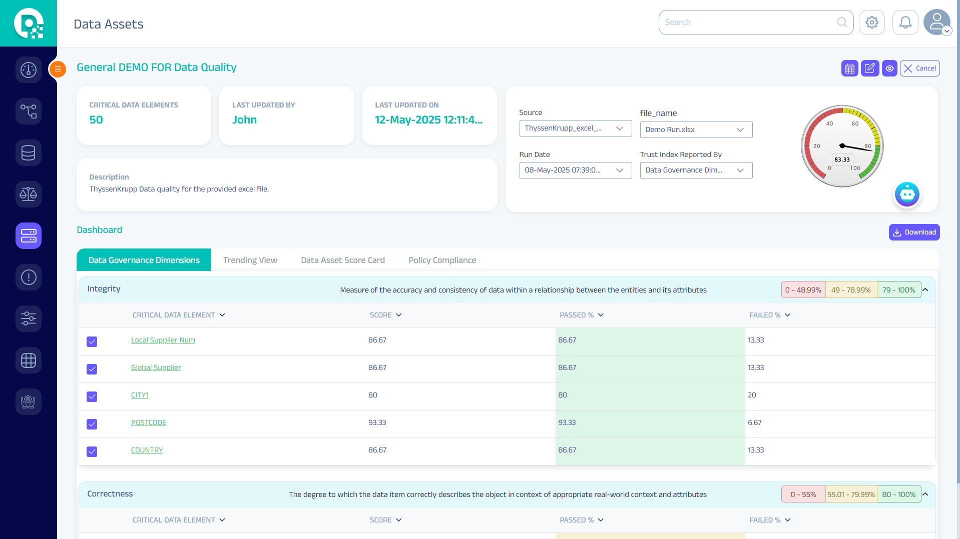
Task: Click the edit pencil icon
Action: coord(869,68)
